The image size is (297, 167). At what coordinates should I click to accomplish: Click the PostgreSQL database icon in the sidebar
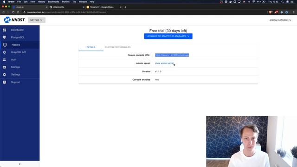coord(4,37)
